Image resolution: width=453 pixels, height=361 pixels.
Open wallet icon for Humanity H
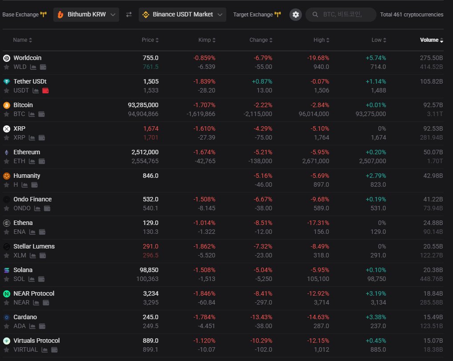[34, 185]
